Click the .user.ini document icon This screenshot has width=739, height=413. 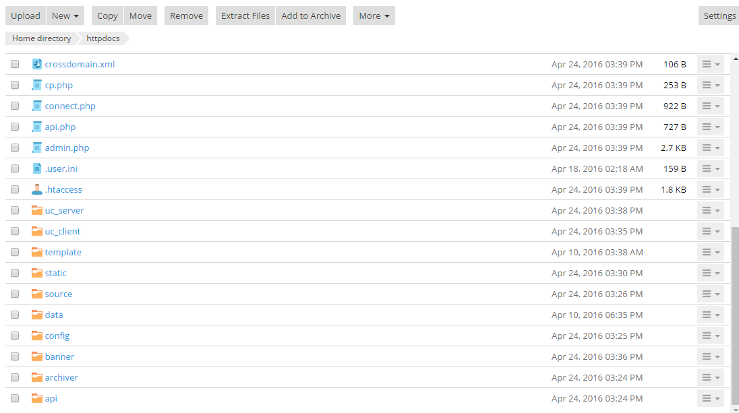pos(37,169)
